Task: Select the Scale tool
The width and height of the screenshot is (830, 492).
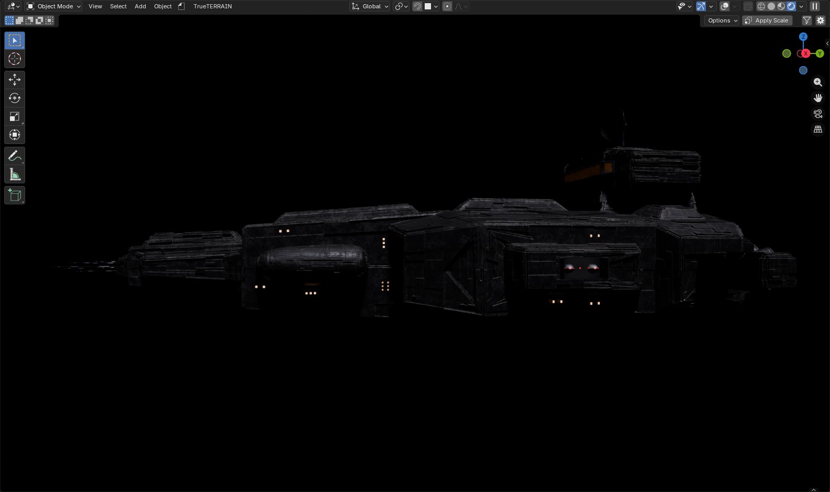Action: pos(15,116)
